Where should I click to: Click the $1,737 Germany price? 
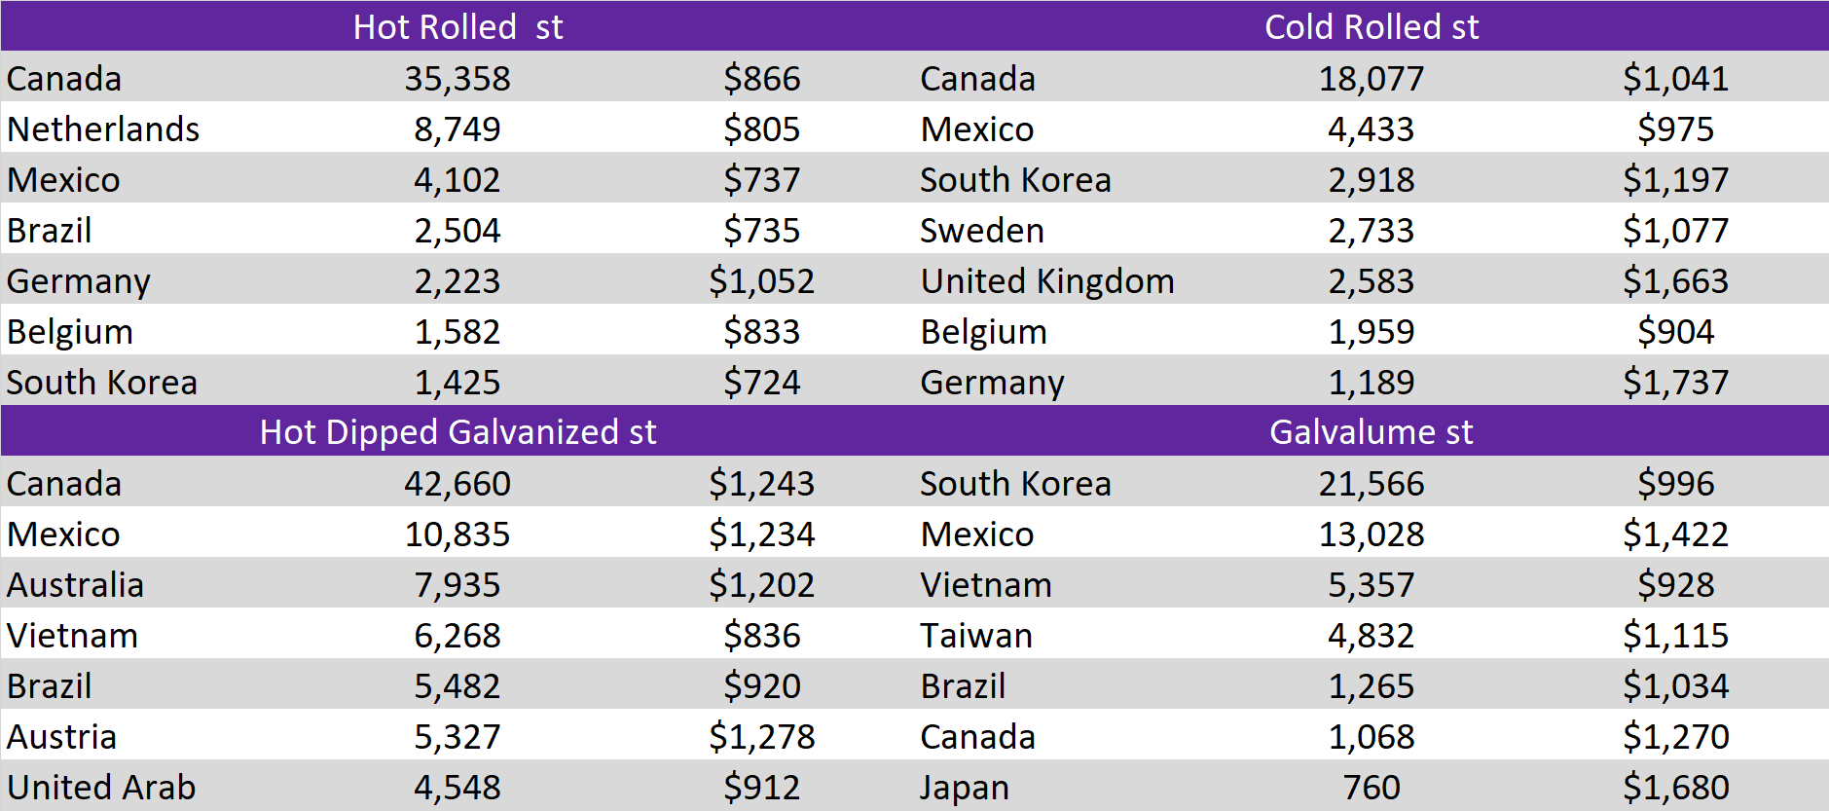(x=1675, y=382)
